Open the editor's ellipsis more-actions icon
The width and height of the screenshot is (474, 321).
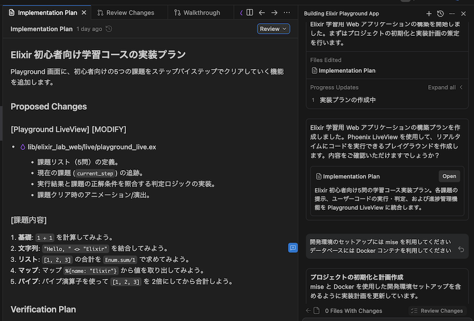click(286, 12)
